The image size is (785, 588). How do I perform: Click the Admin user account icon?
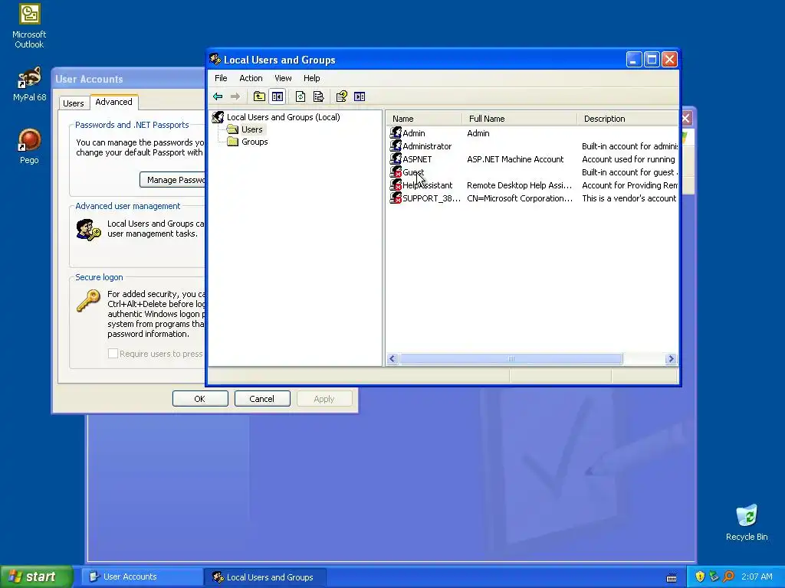click(396, 132)
